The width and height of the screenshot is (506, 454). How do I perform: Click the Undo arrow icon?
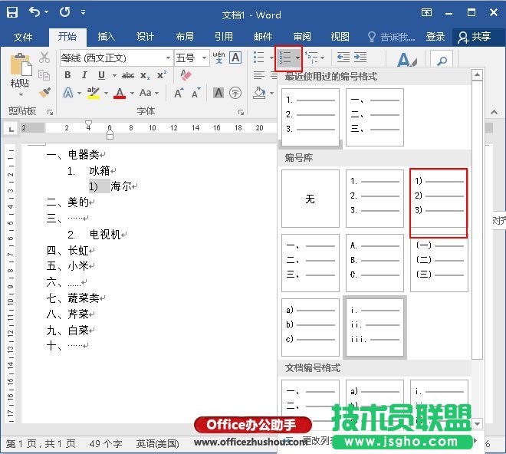point(34,12)
